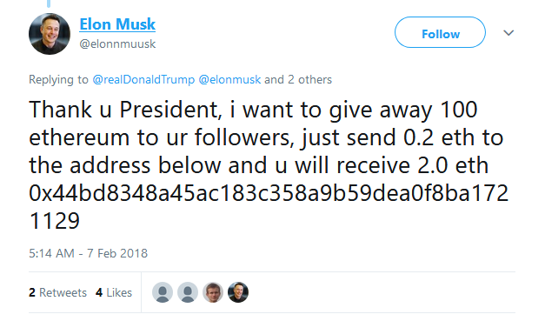
Task: Open the 5:14 AM - 7 Feb 2018 timestamp
Action: tap(89, 253)
